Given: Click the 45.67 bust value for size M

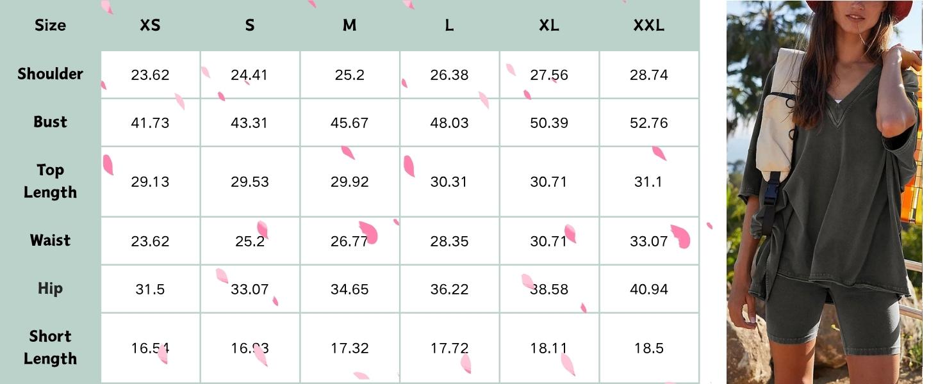Looking at the screenshot, I should (349, 123).
